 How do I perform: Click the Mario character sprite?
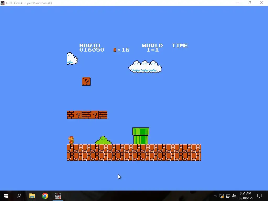click(x=71, y=140)
